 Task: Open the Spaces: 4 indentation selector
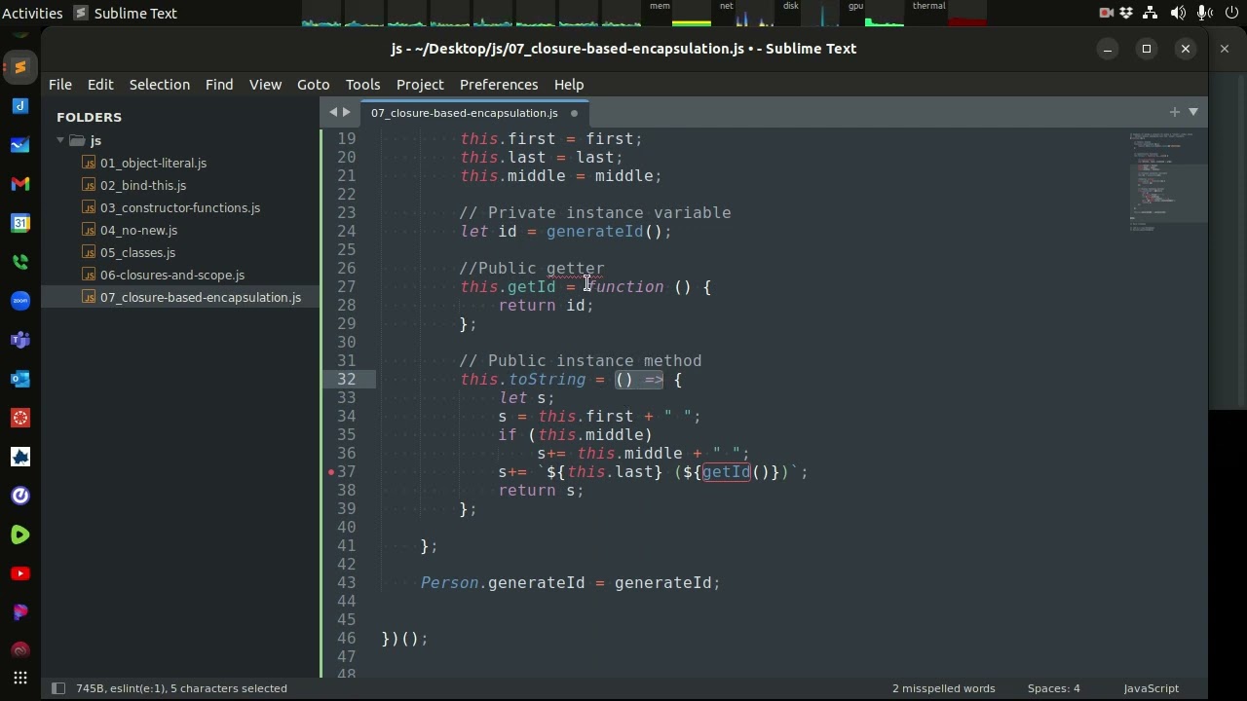[1053, 688]
